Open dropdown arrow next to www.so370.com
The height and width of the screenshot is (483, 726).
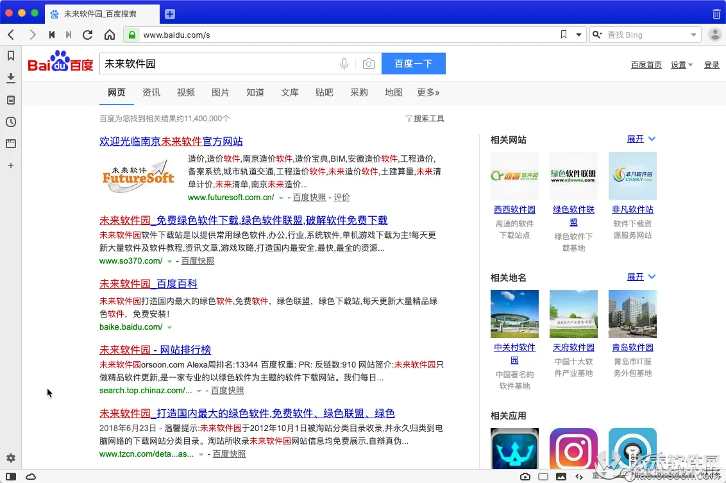(x=169, y=261)
